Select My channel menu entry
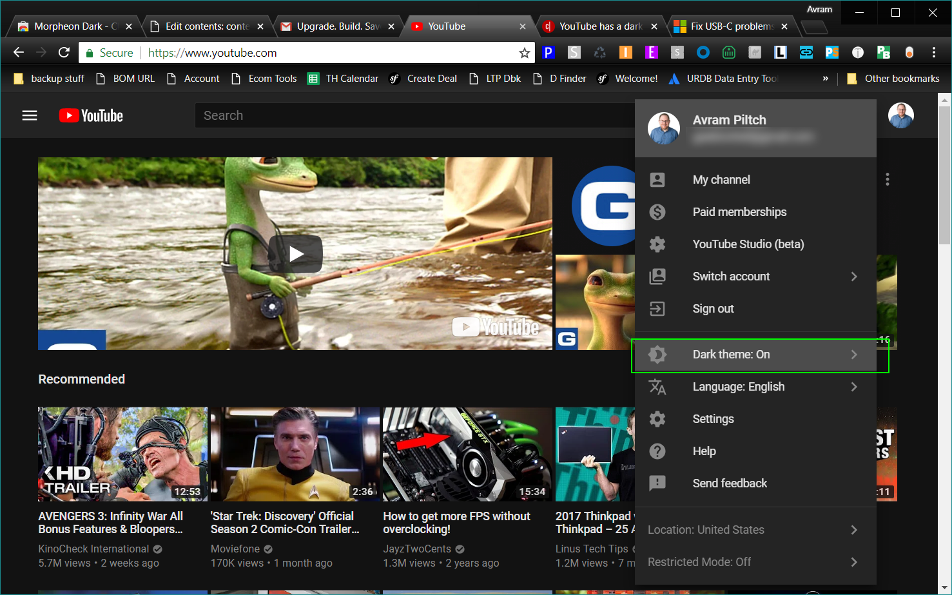This screenshot has height=595, width=952. (755, 180)
